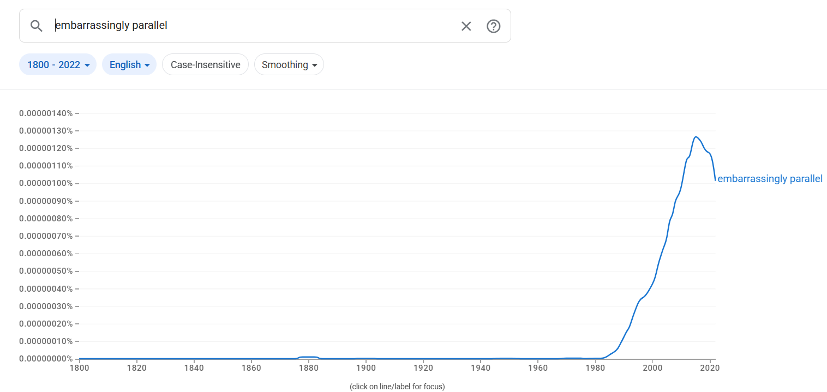Open the 1800 - 2022 year range dropdown
The image size is (827, 392).
pyautogui.click(x=58, y=65)
